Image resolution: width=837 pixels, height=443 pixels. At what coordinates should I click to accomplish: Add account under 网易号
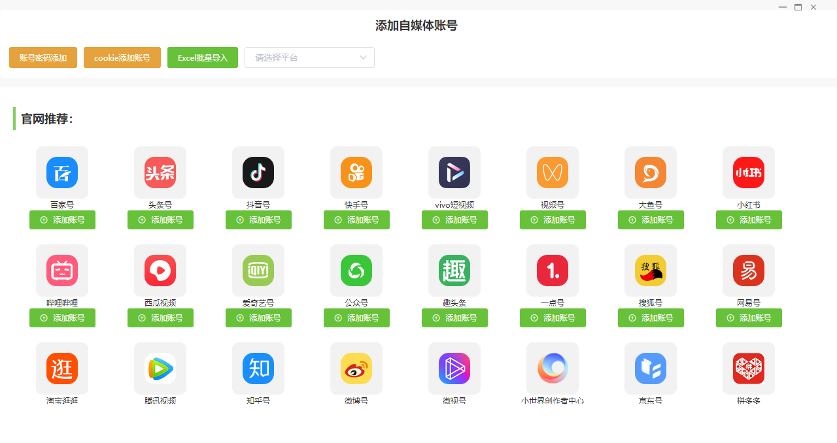coord(749,318)
